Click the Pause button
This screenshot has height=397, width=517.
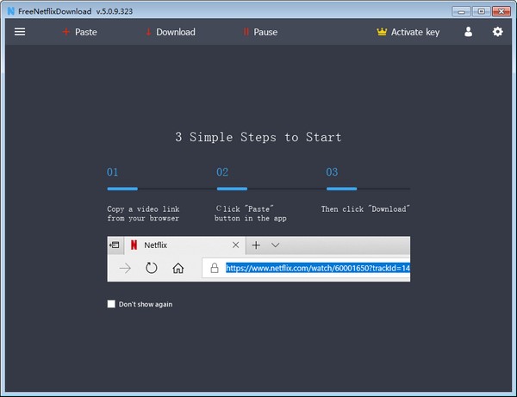click(260, 32)
